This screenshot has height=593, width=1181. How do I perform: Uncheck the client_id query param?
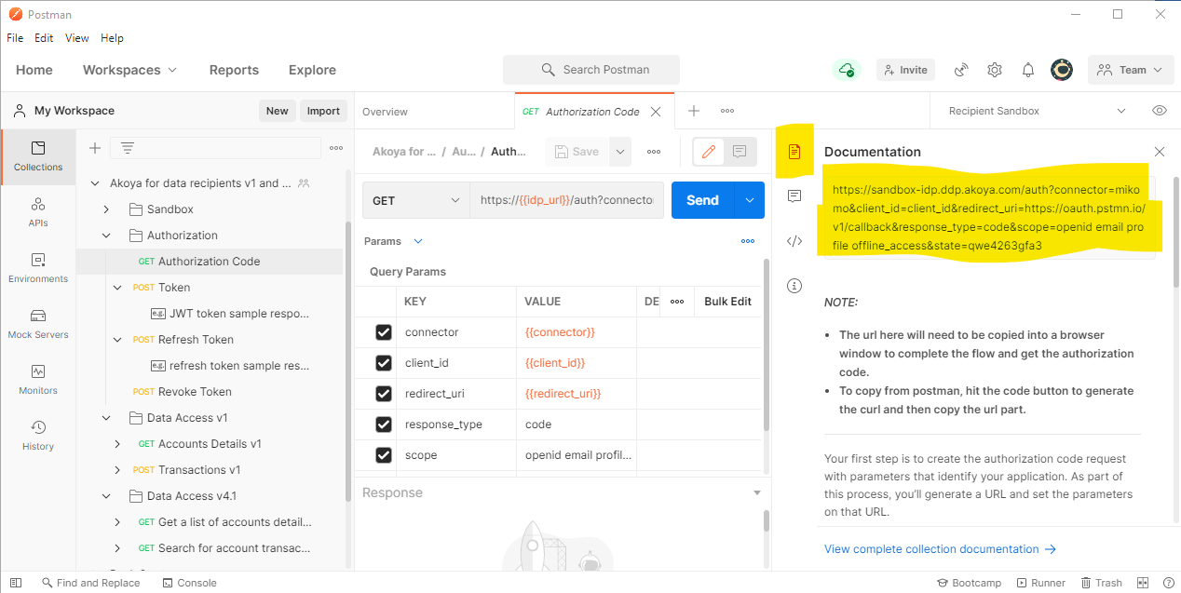click(x=383, y=363)
